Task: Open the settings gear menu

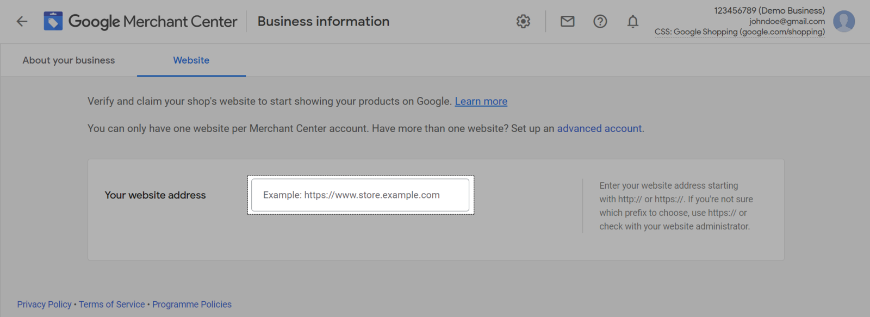Action: 523,21
